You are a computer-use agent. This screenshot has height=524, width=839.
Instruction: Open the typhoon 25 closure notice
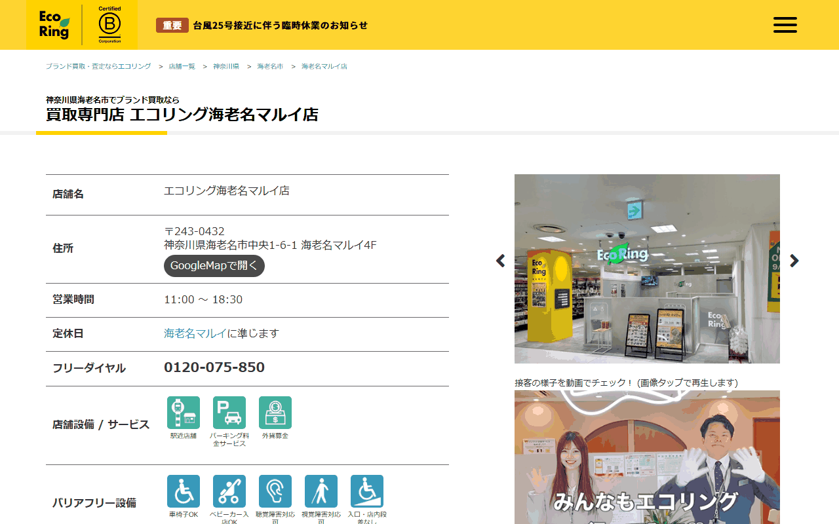tap(281, 26)
